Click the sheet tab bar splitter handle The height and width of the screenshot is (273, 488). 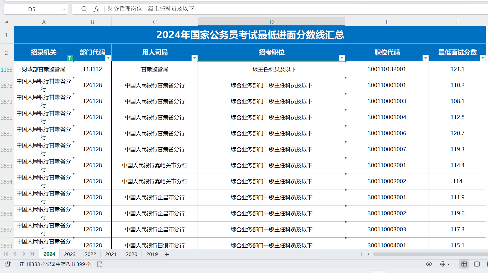click(362, 254)
